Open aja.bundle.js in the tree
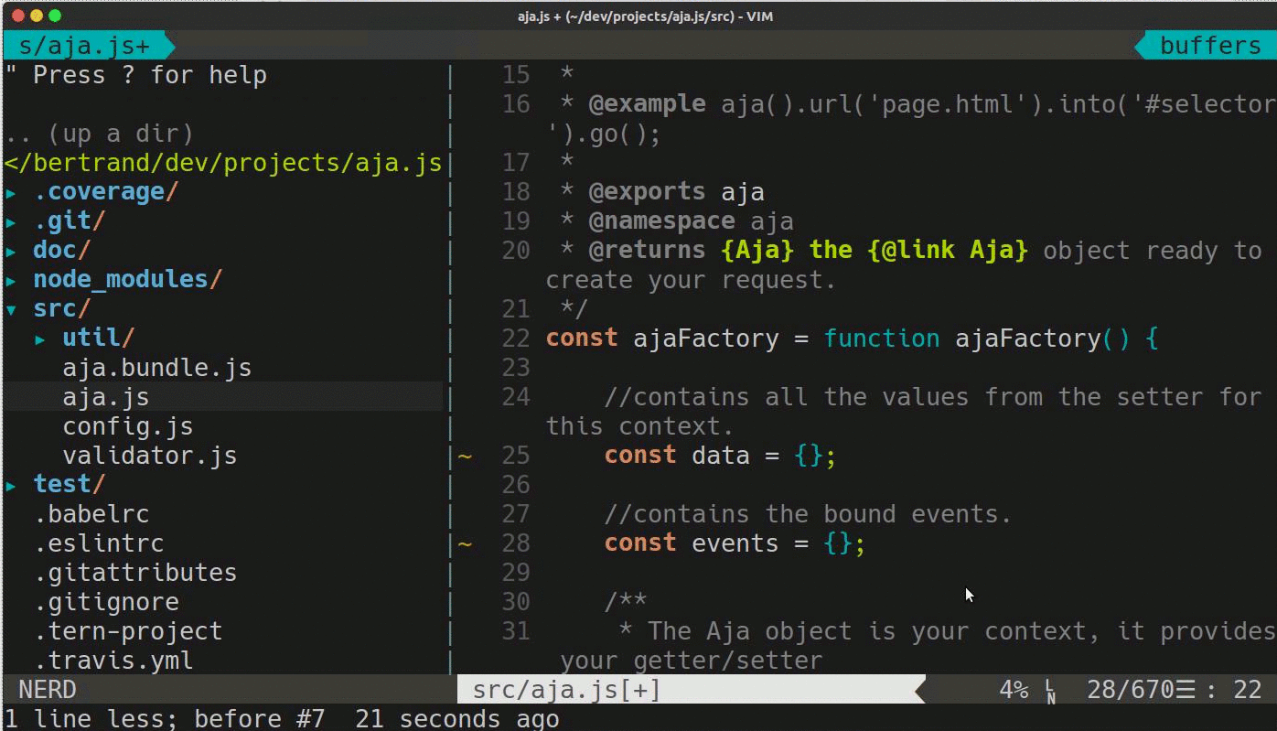This screenshot has width=1277, height=731. (x=157, y=368)
